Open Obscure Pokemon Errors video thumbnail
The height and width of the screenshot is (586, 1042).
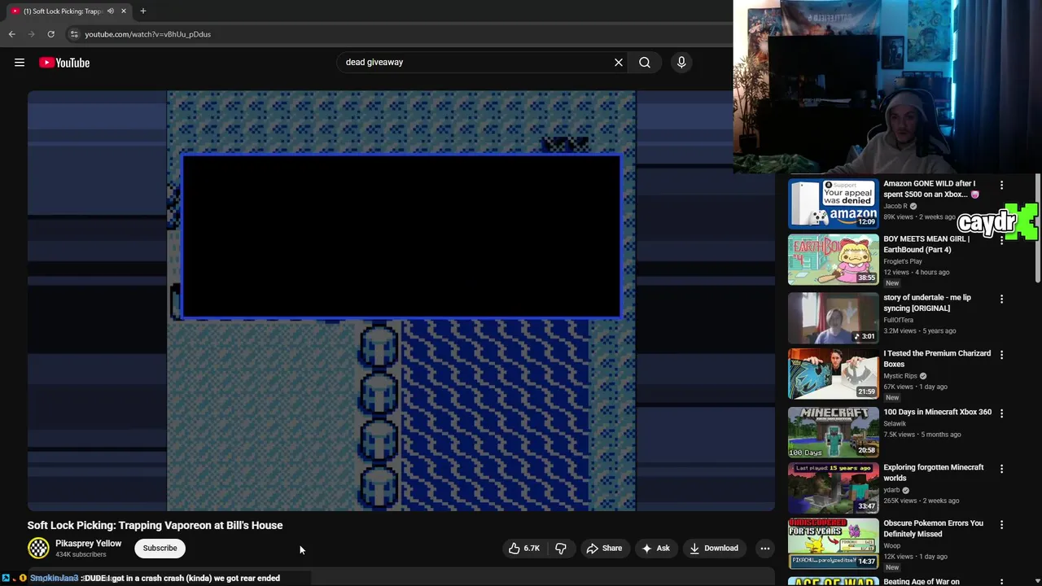coord(833,544)
